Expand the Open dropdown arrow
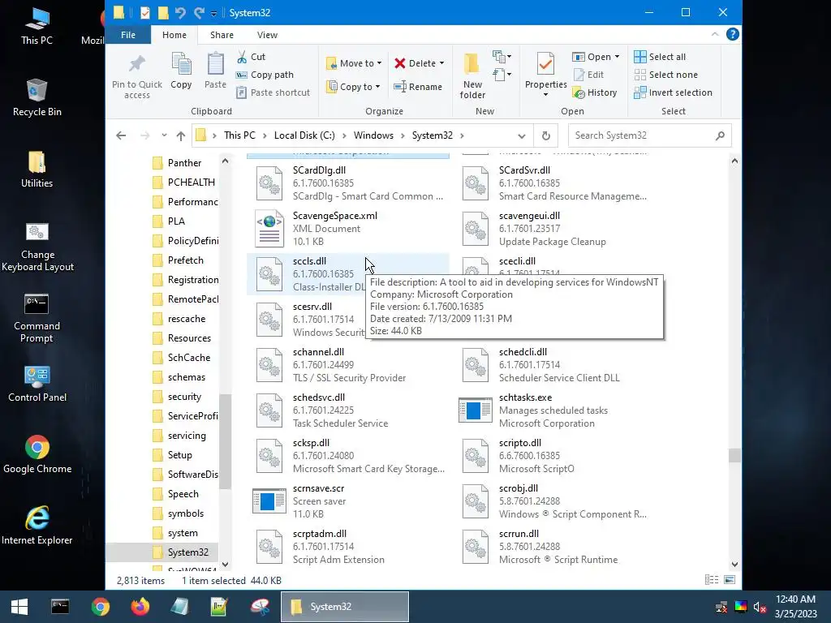 pyautogui.click(x=617, y=57)
